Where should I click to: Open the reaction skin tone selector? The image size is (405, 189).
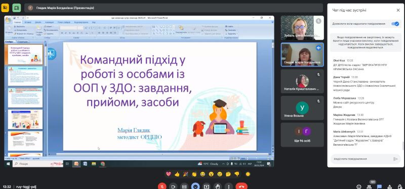tap(248, 174)
